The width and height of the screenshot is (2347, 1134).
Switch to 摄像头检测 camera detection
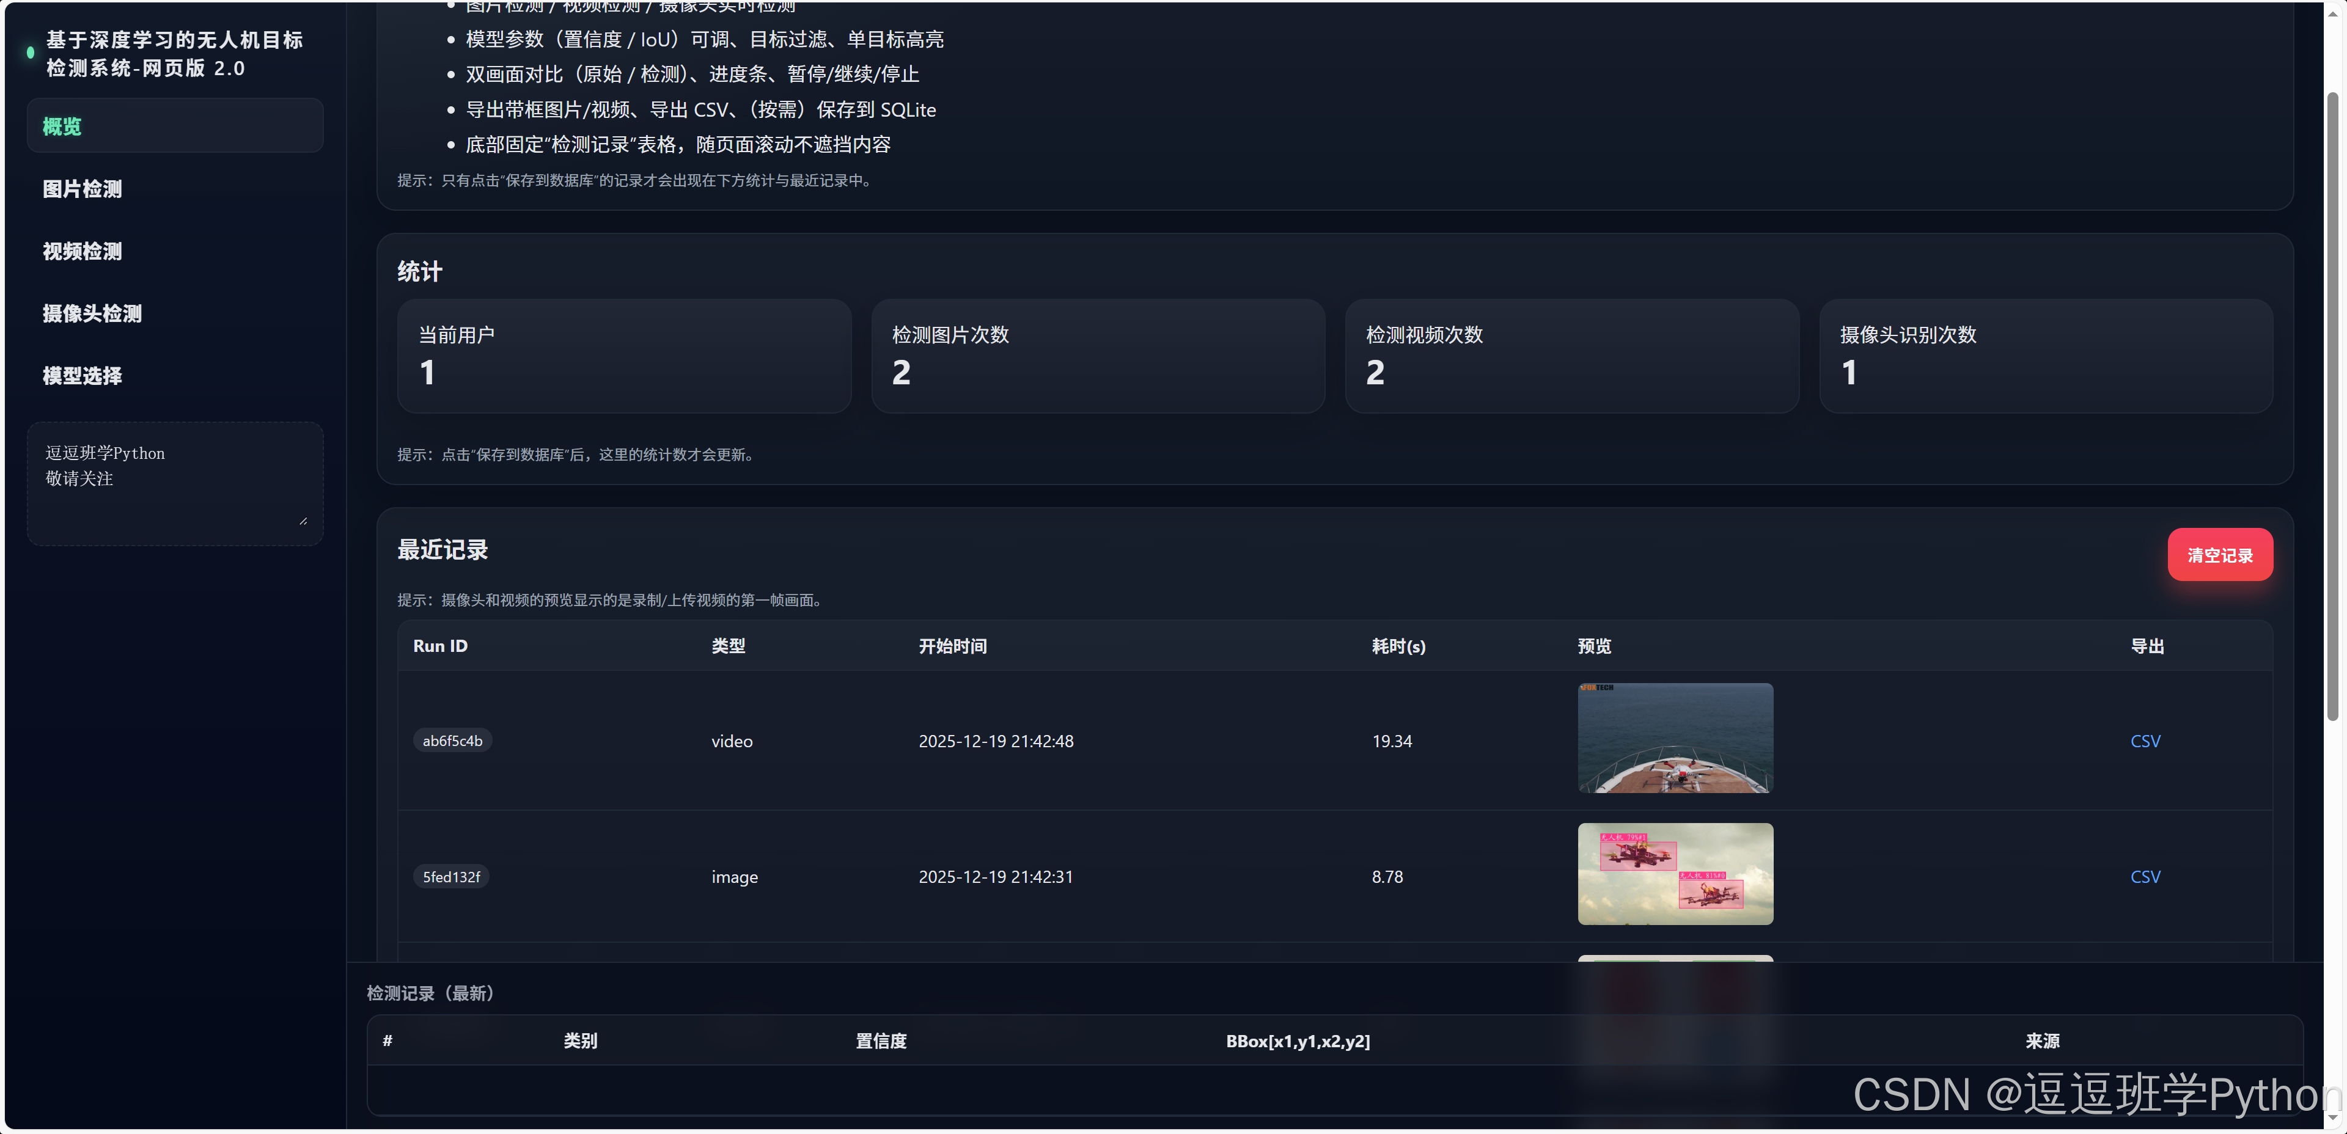[x=92, y=313]
